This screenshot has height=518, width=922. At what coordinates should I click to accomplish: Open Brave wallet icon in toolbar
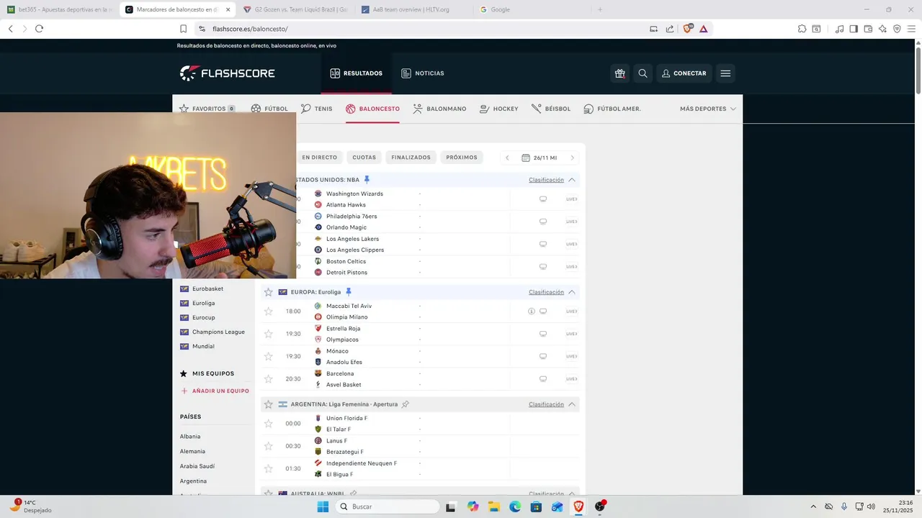pyautogui.click(x=868, y=29)
